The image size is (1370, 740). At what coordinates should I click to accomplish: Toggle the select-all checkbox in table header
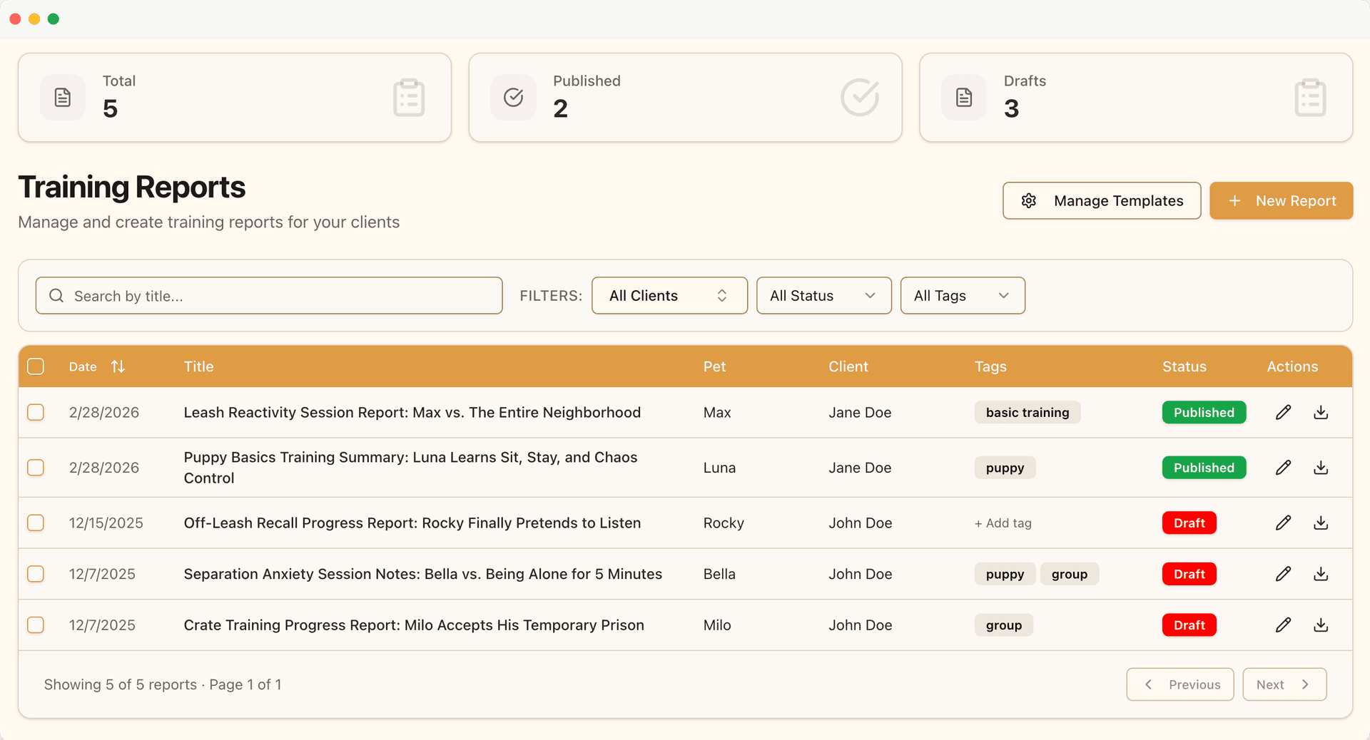tap(36, 366)
